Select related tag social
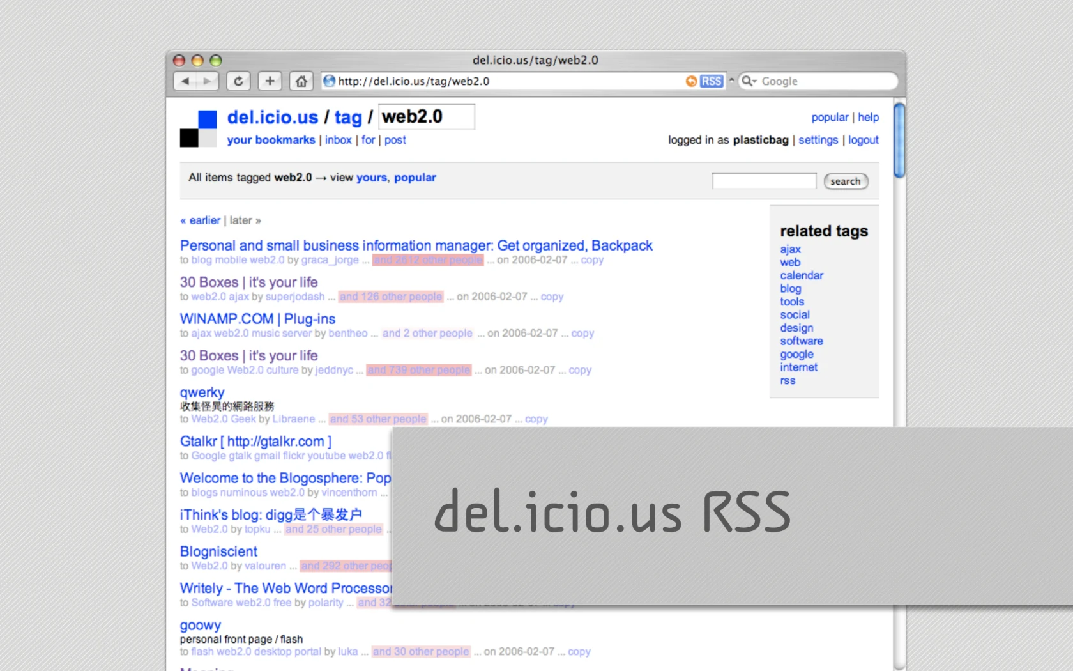The image size is (1073, 671). click(x=795, y=315)
